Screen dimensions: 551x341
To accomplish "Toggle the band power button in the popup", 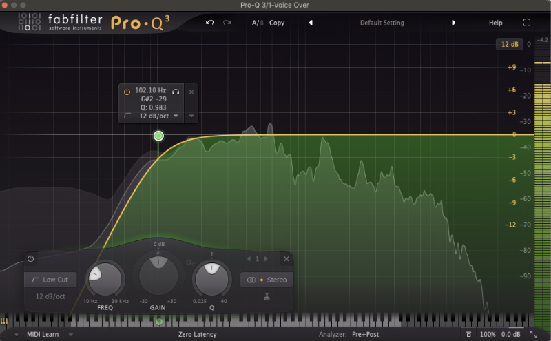I will tap(127, 91).
